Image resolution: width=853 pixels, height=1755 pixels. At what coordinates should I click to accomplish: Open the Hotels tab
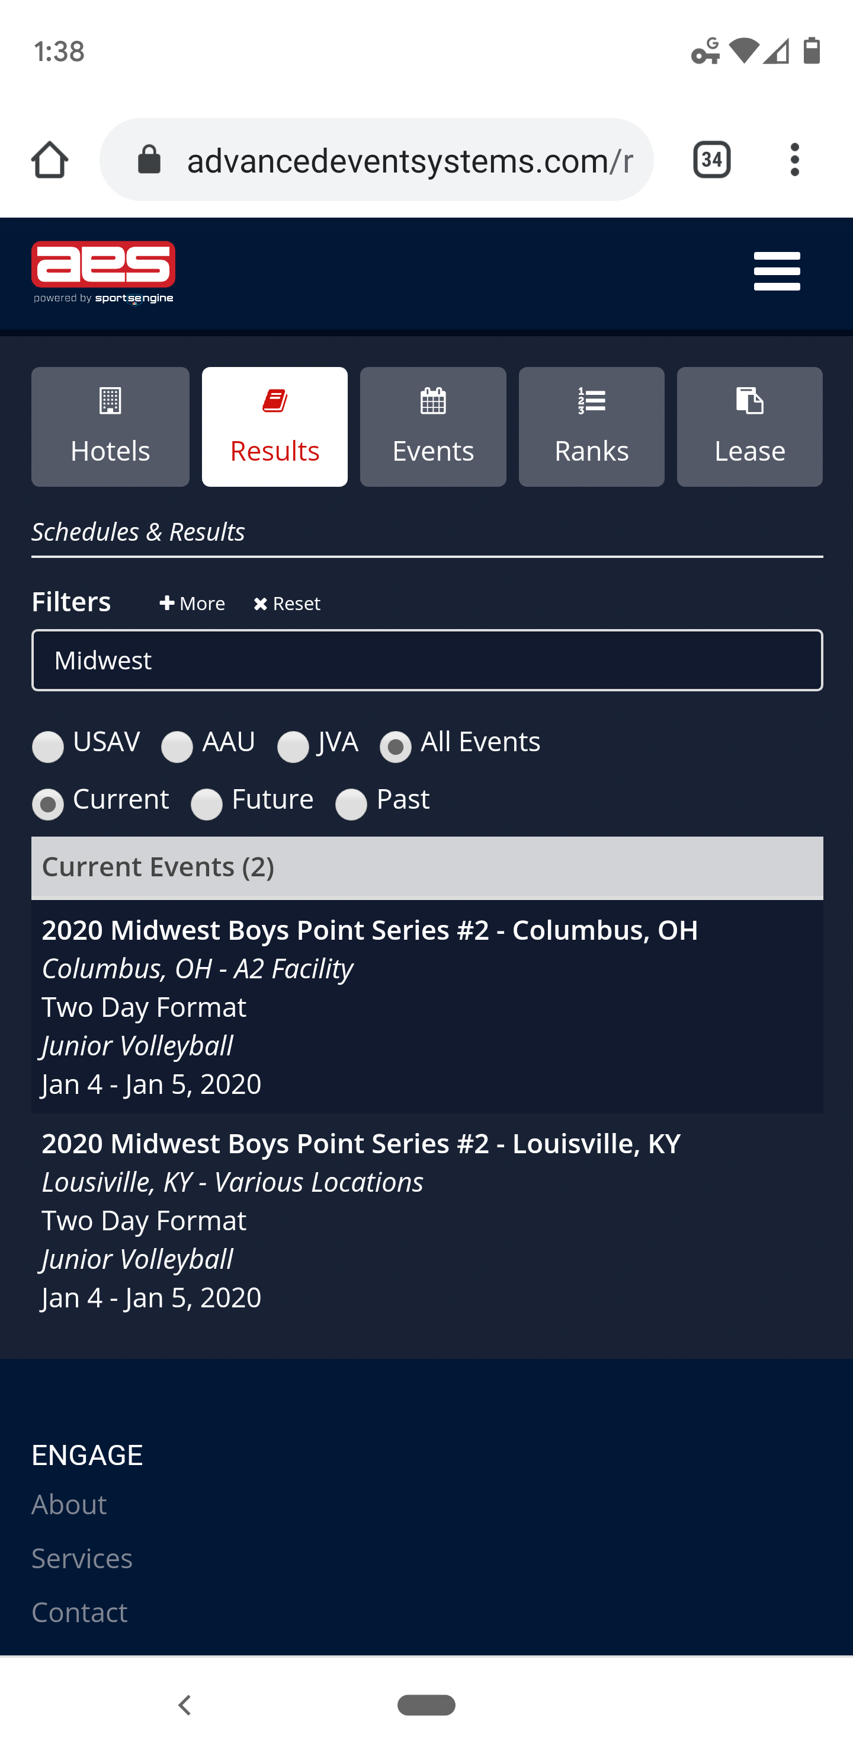[110, 426]
